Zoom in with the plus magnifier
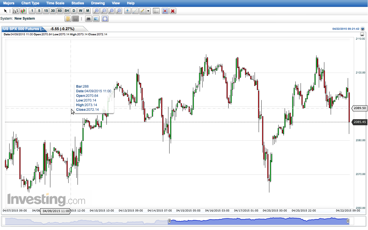Viewport: 368px width, 230px height. pyautogui.click(x=96, y=11)
